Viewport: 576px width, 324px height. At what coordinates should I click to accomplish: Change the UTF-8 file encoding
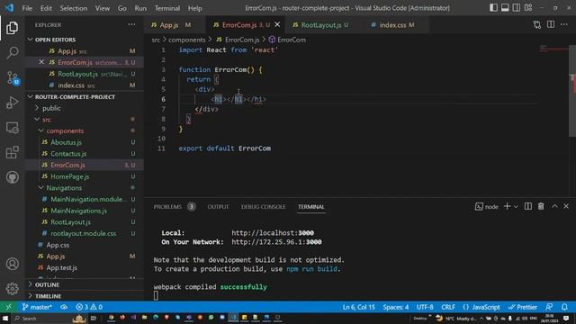point(425,307)
